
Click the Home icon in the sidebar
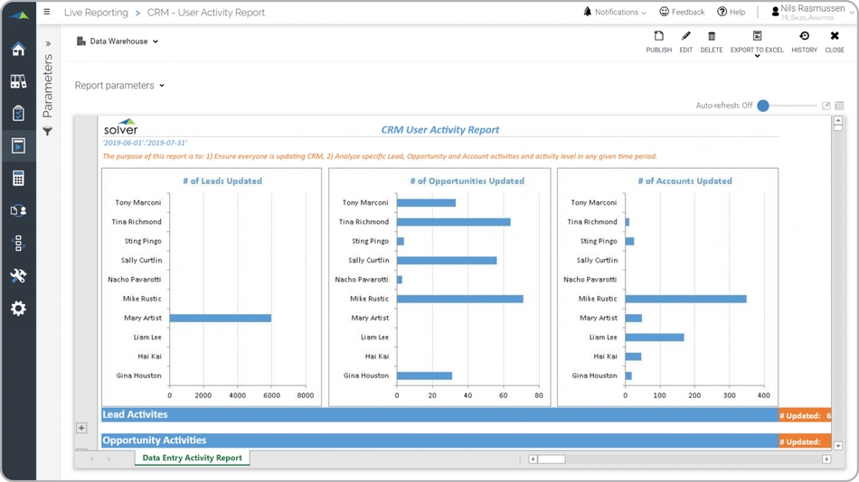click(18, 49)
